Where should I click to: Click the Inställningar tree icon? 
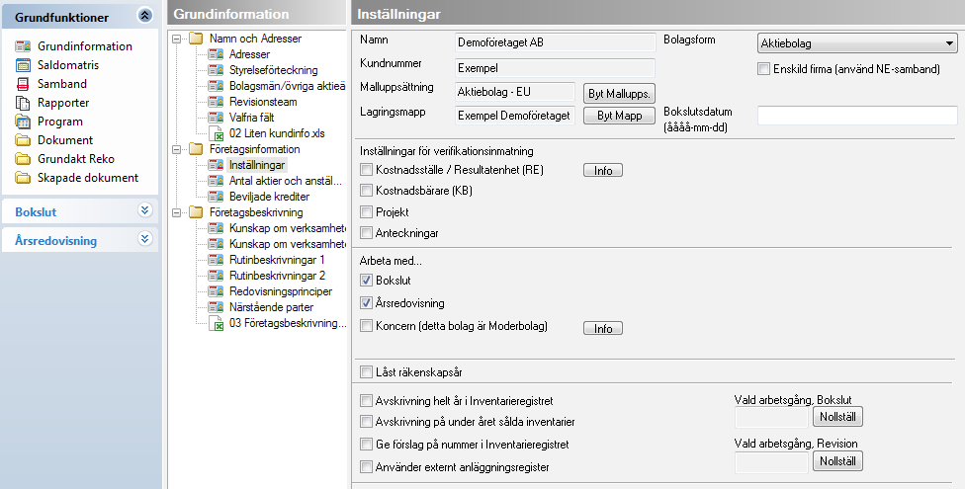point(216,165)
